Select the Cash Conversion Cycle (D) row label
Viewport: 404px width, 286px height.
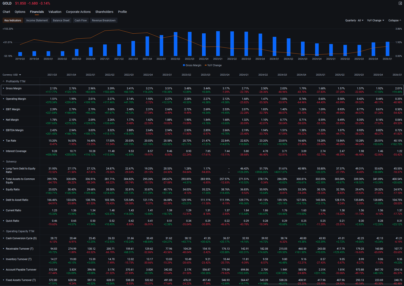21,238
